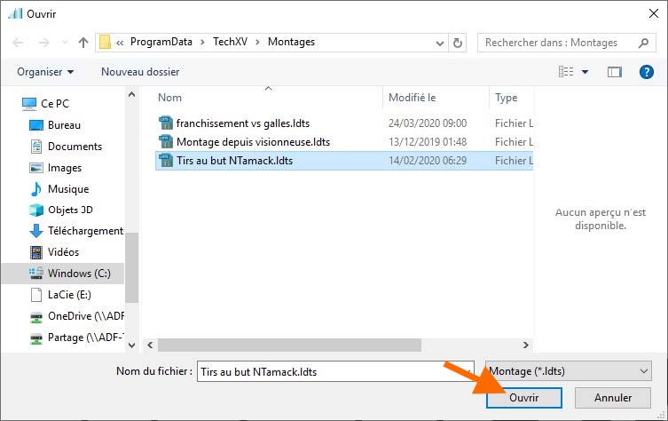Expand the address bar path dropdown
Screen dimensions: 668x421
(x=439, y=42)
